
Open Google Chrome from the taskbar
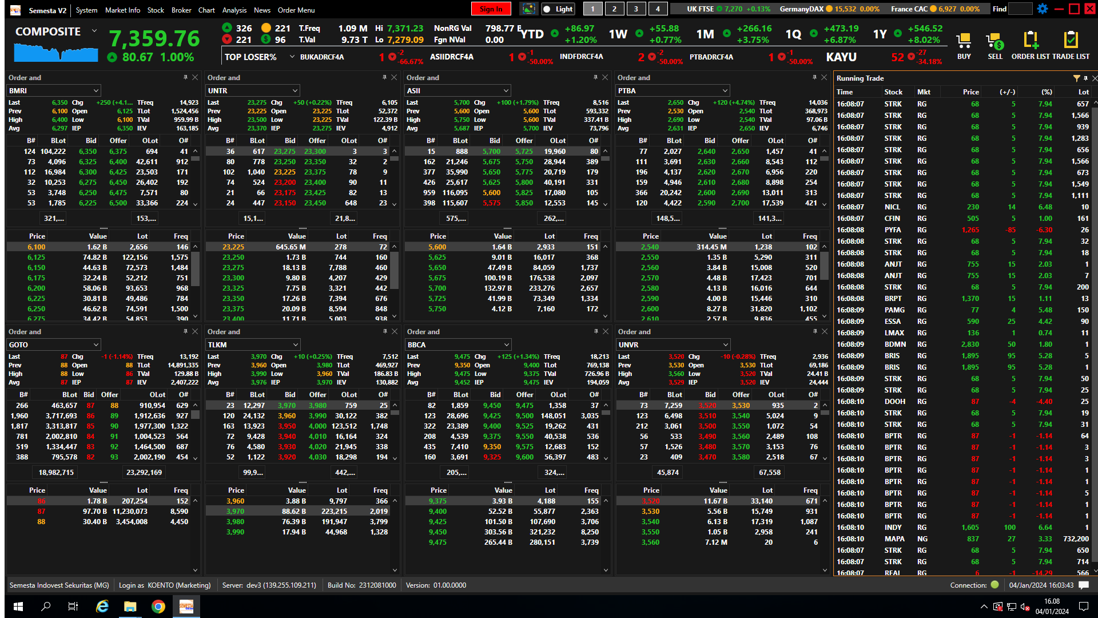(x=158, y=607)
